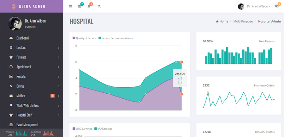284x137 pixels.
Task: Expand the Reports submenu chevron
Action: coord(58,77)
